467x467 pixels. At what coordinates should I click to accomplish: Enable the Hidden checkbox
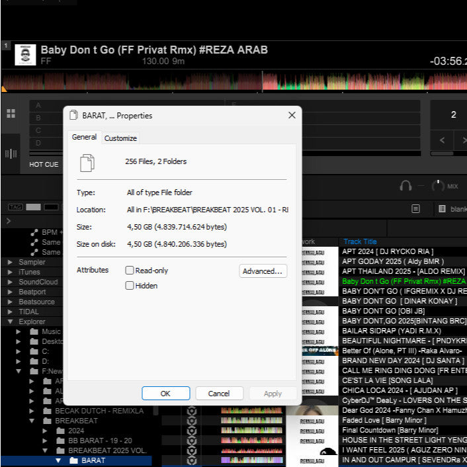pos(130,285)
